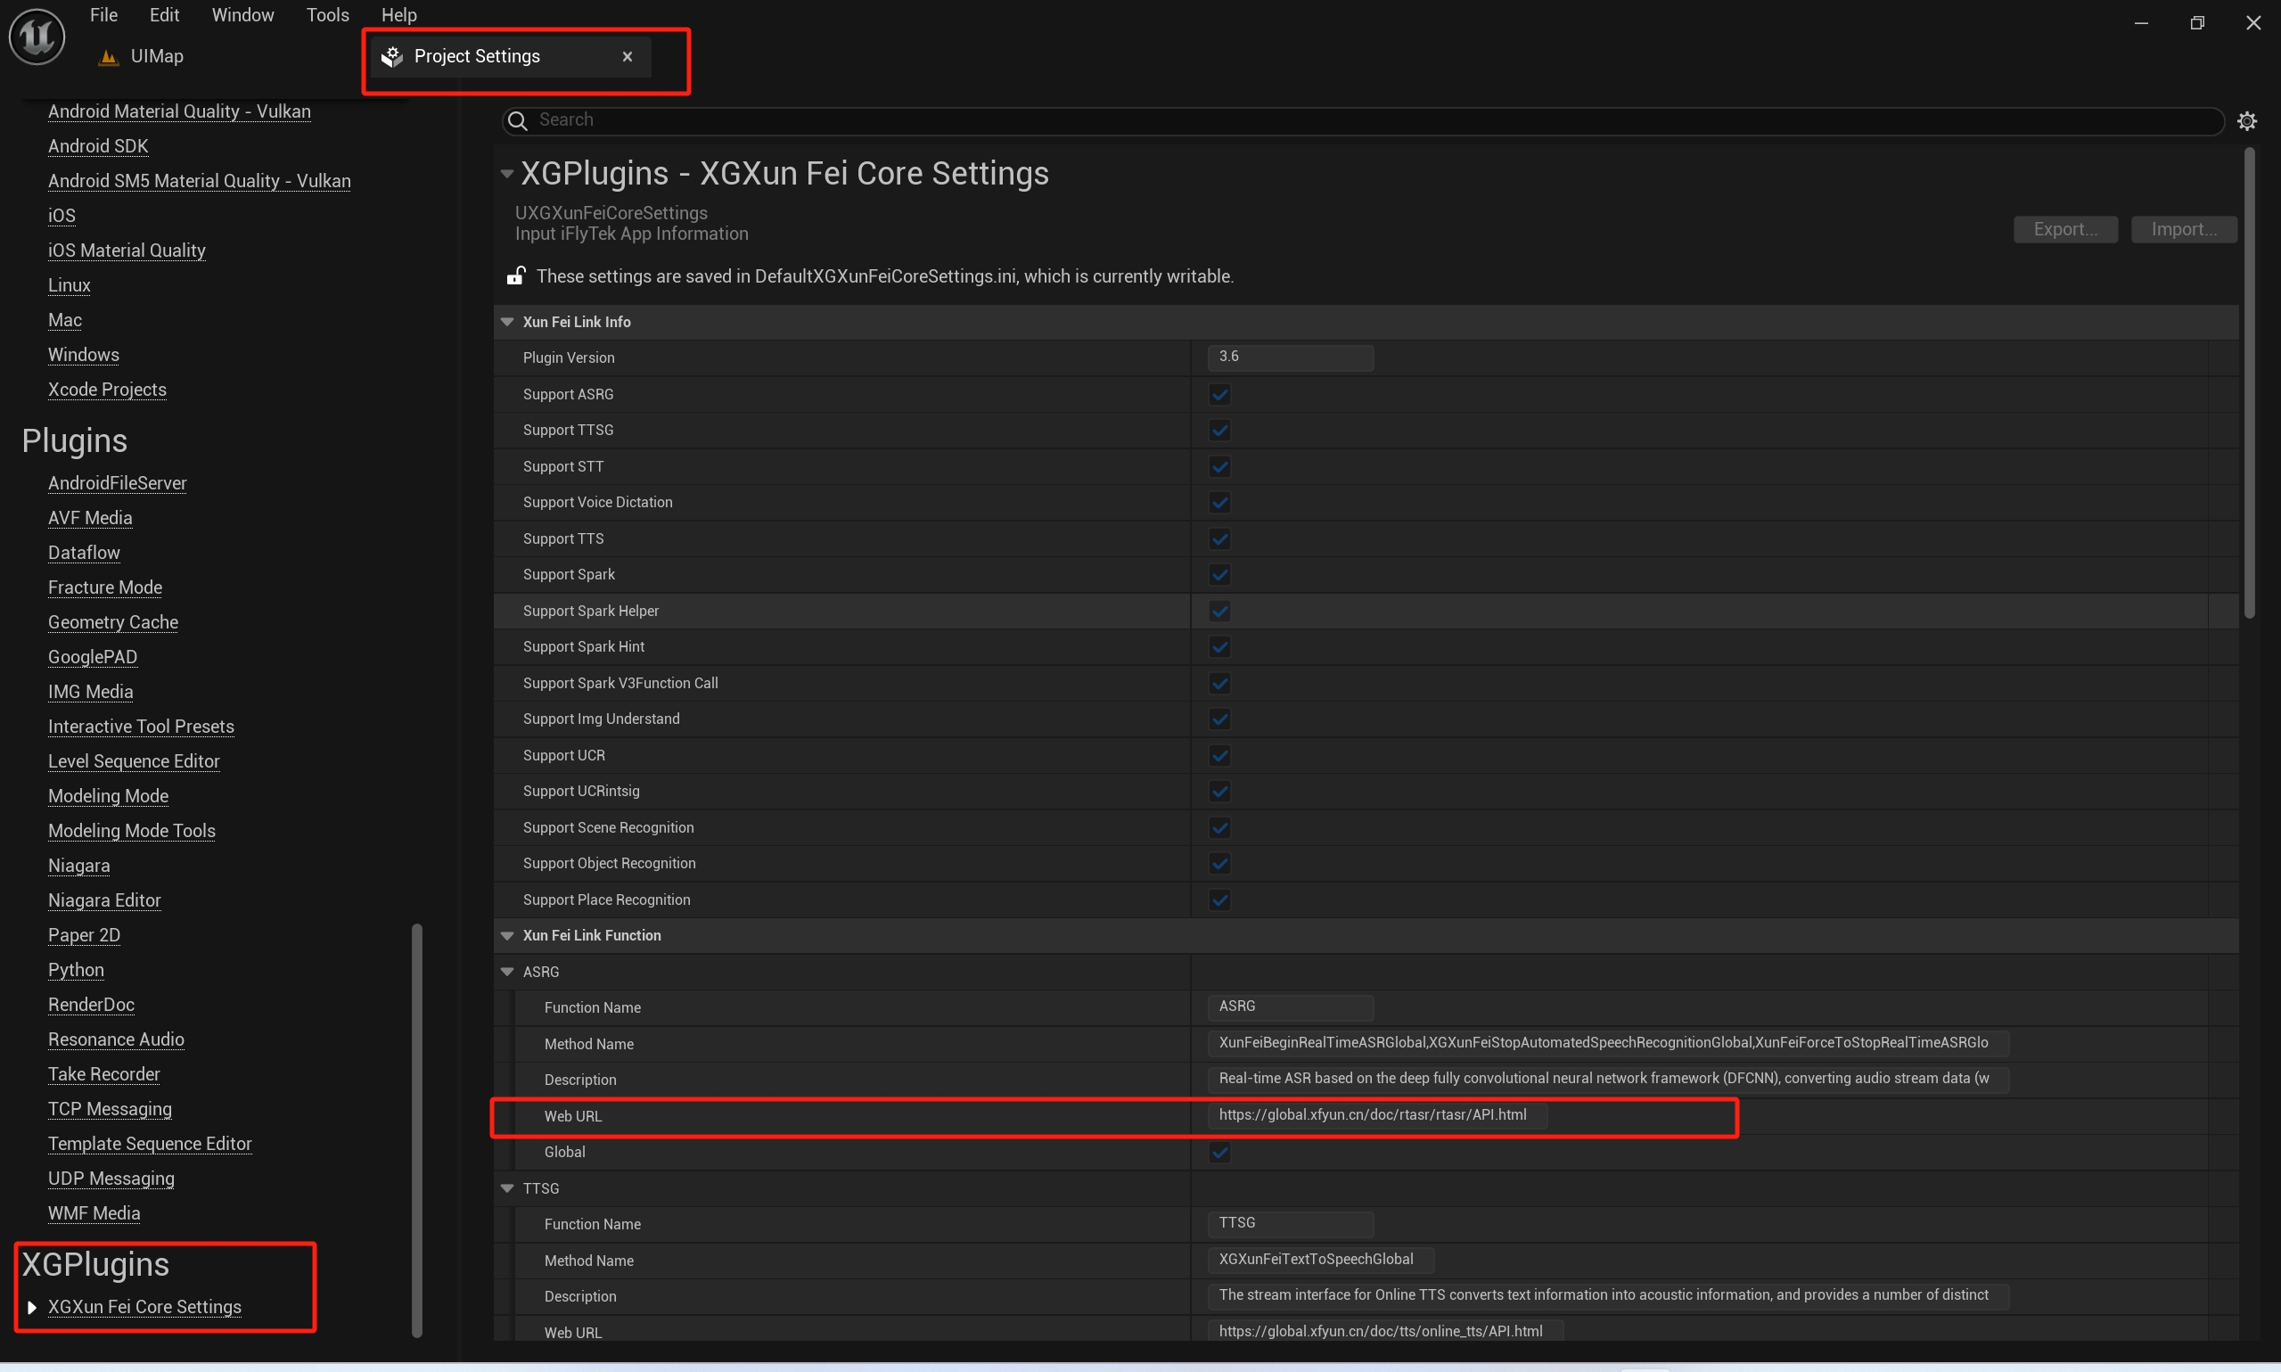Image resolution: width=2281 pixels, height=1372 pixels.
Task: Disable Support Spark V3Function Call
Action: pos(1219,683)
